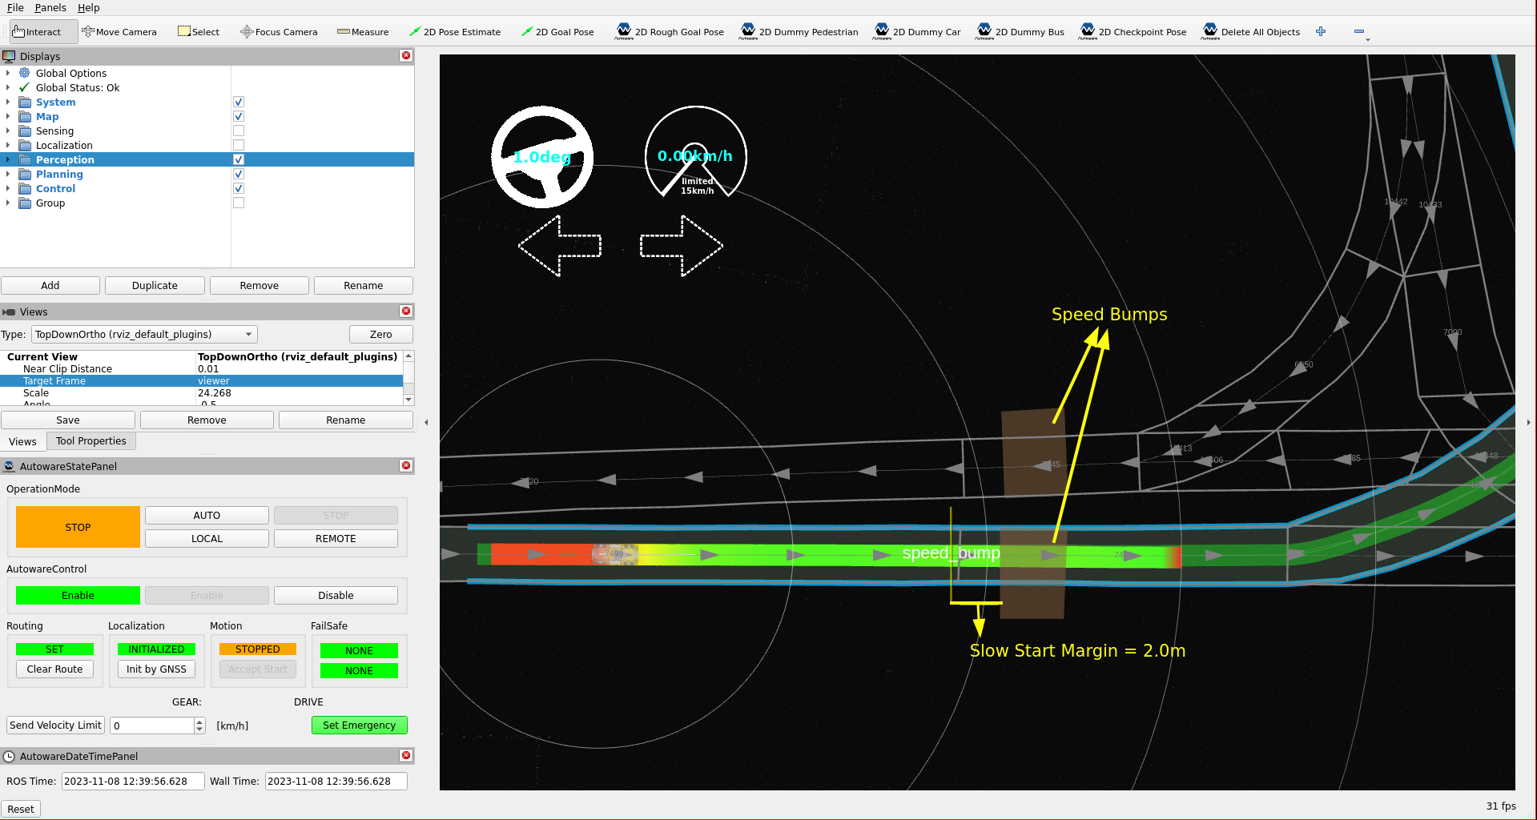Activate the Focus Camera tool
Viewport: 1537px width, 820px height.
[279, 32]
